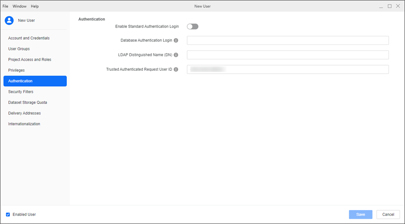Uncheck the Enabled User checkbox
The width and height of the screenshot is (405, 224).
pyautogui.click(x=8, y=214)
